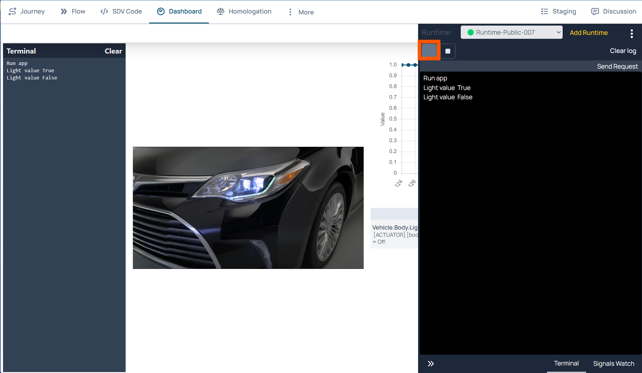Click the Journey route icon

tap(12, 11)
